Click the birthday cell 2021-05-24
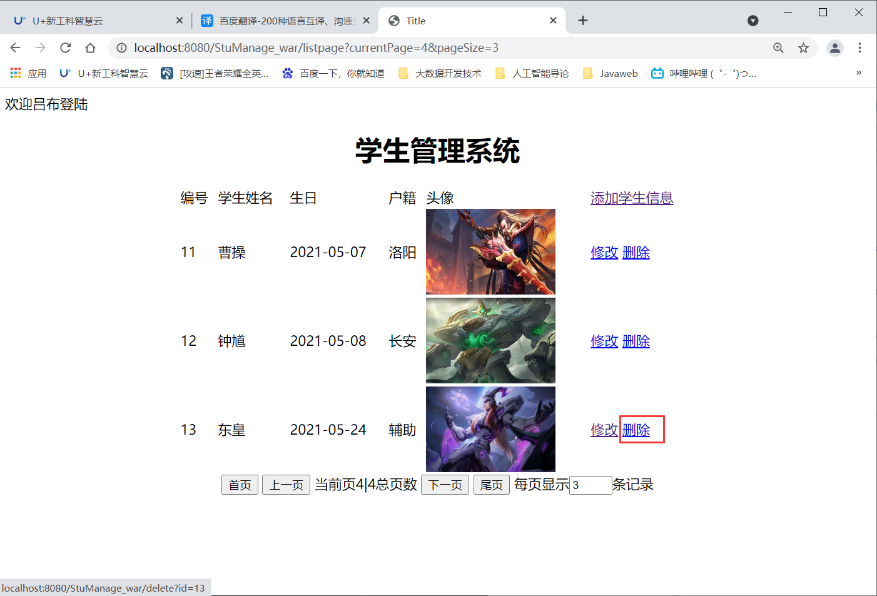The image size is (877, 596). [328, 430]
